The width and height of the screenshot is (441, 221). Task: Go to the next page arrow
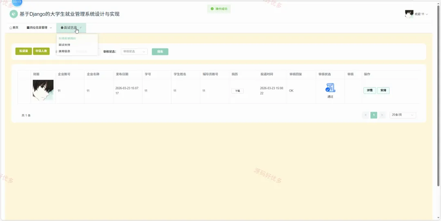(382, 115)
